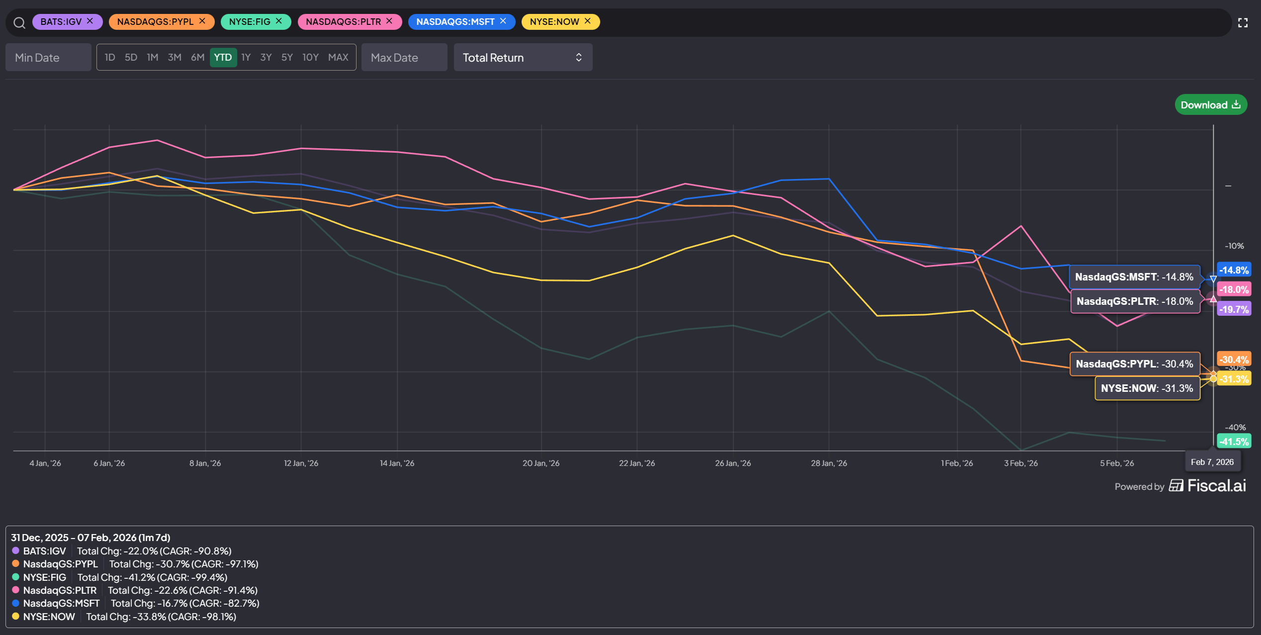
Task: Switch range to 6M
Action: [197, 57]
